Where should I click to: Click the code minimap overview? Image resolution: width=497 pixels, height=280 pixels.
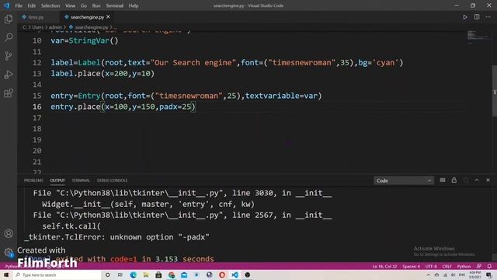[478, 37]
